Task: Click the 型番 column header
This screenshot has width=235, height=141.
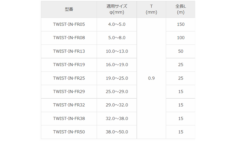Action: point(69,9)
